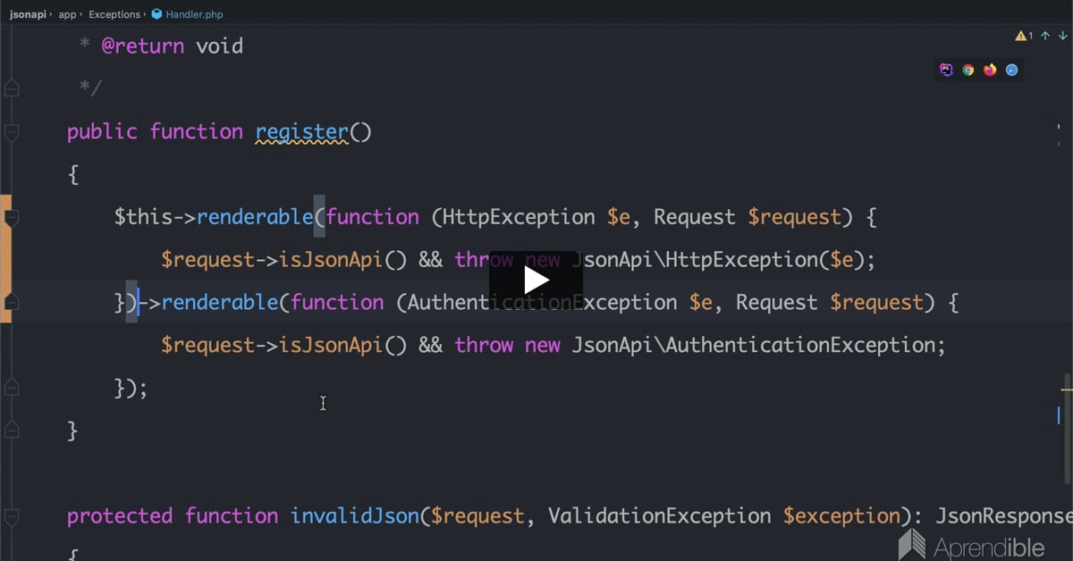Click the register method name
1073x561 pixels.
(x=301, y=132)
